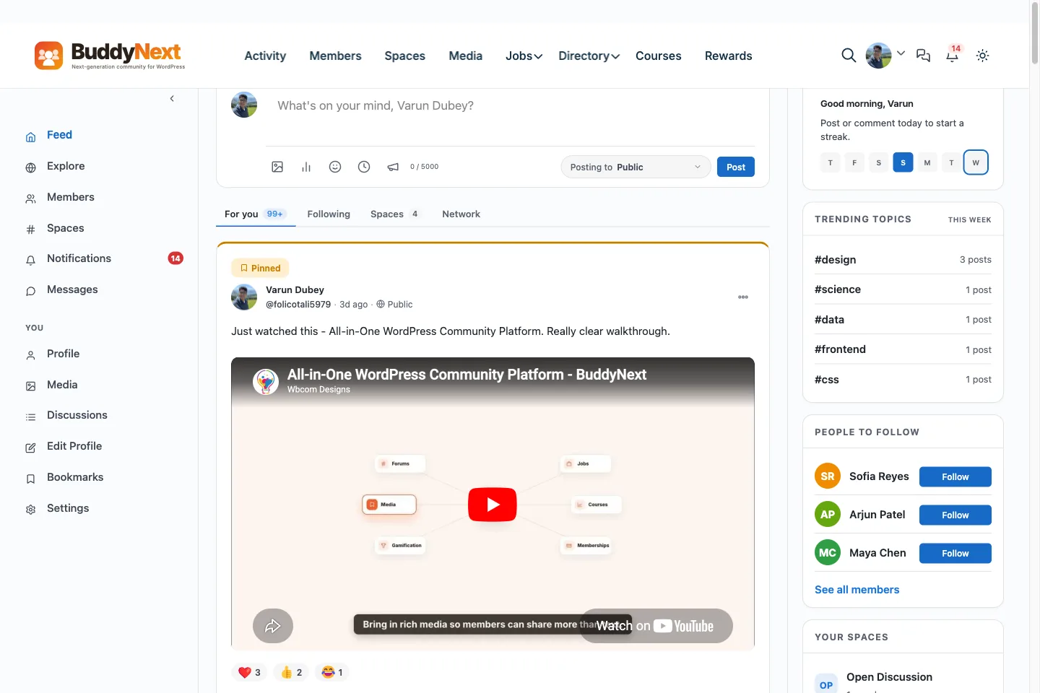Open Members in top navigation
The image size is (1040, 693).
[335, 56]
